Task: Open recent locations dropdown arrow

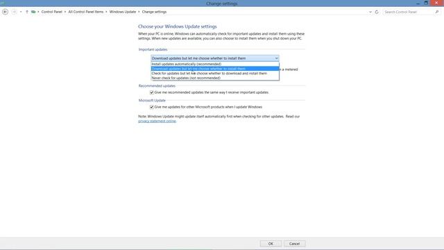Action: (x=21, y=12)
